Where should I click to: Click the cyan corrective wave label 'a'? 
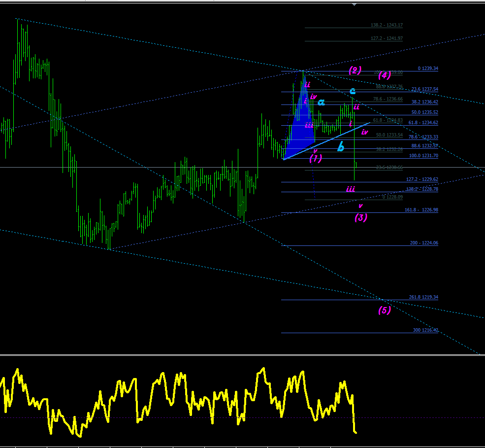(x=322, y=102)
